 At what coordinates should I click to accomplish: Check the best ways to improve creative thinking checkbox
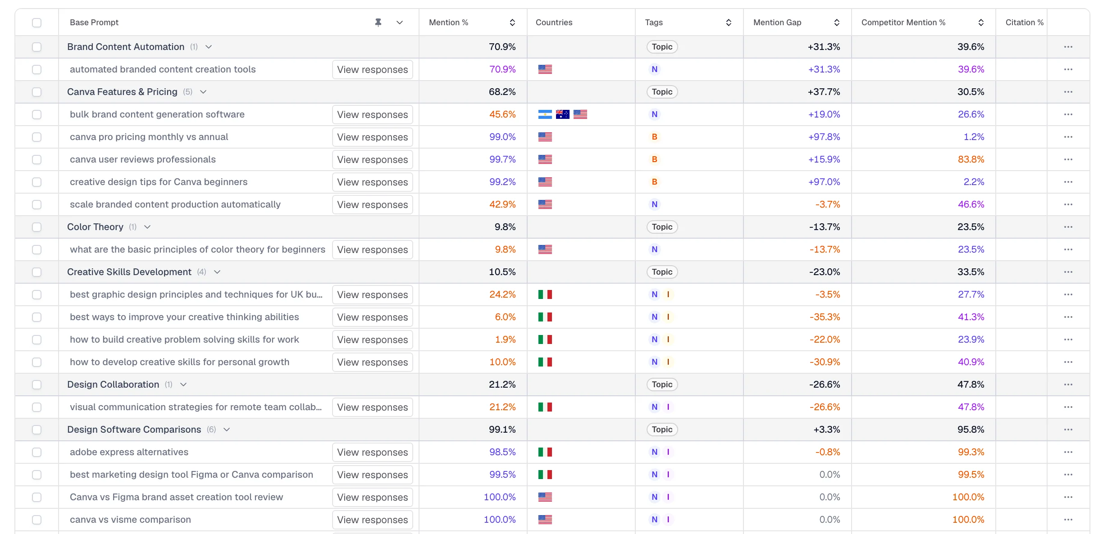point(37,317)
